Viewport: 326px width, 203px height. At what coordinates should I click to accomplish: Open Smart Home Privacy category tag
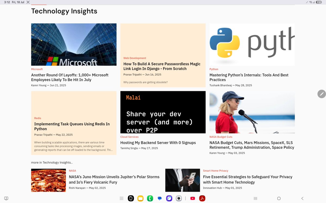[216, 171]
